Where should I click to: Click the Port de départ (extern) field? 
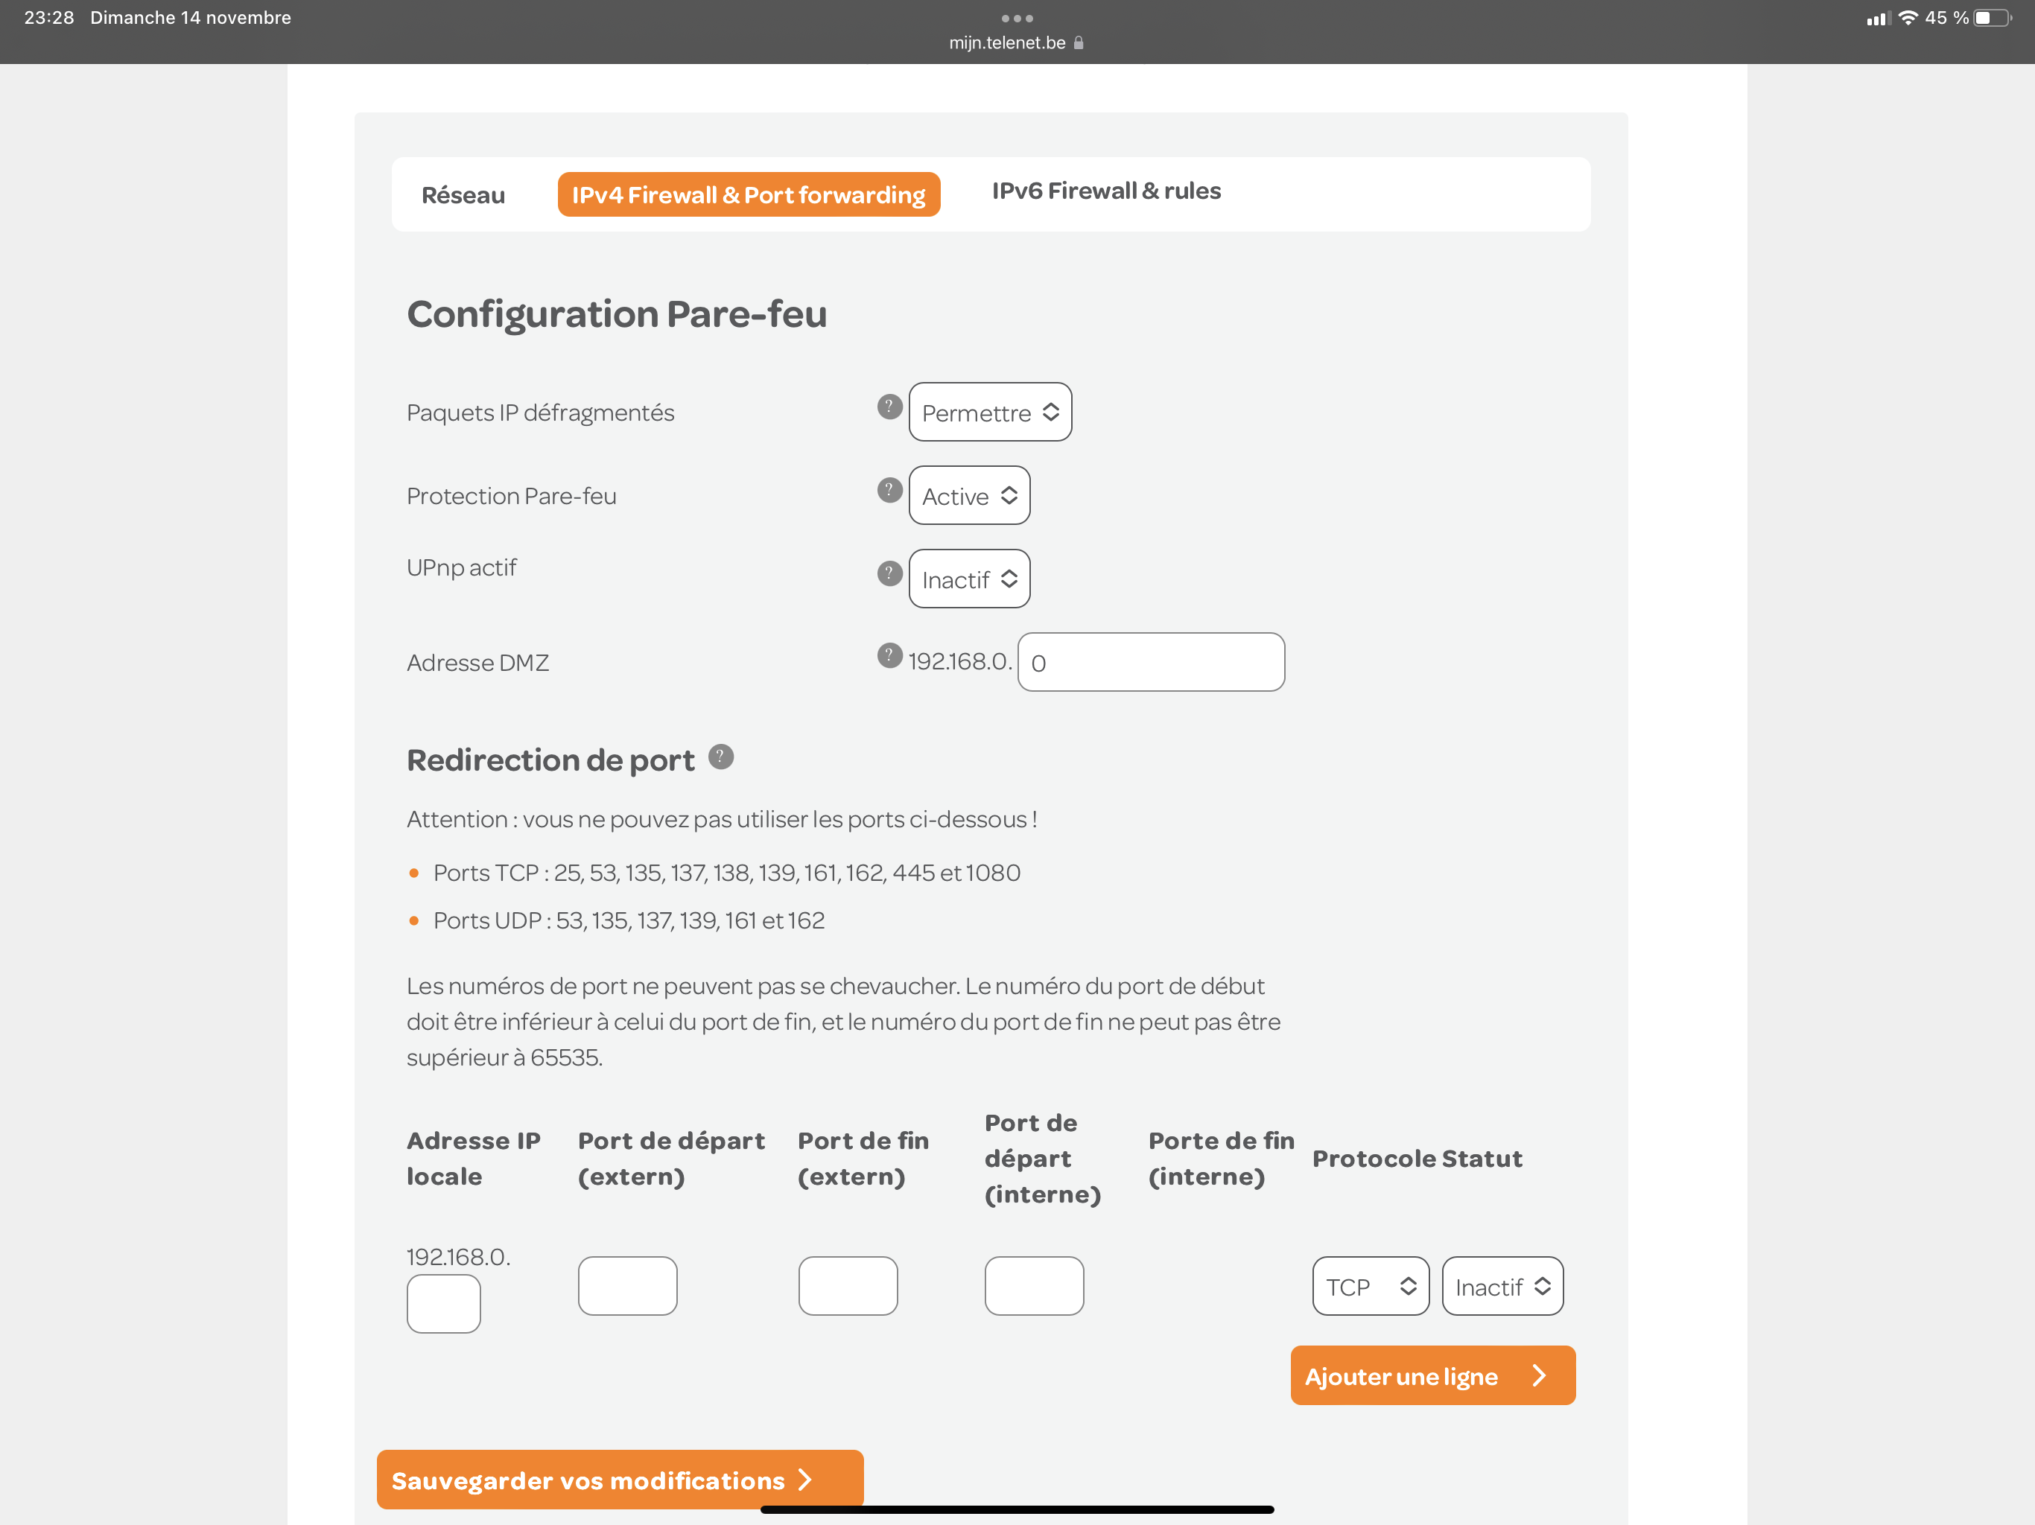point(627,1286)
